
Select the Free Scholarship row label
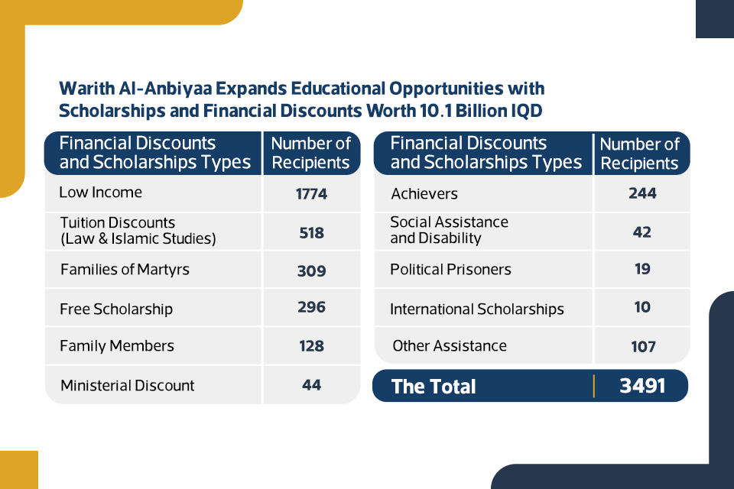[x=116, y=309]
